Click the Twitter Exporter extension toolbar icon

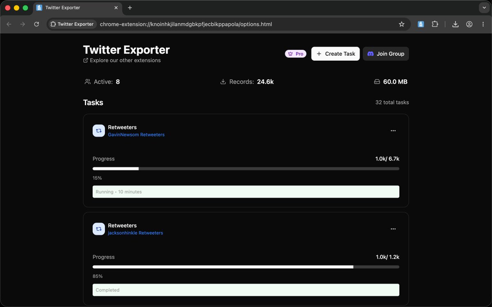(421, 24)
